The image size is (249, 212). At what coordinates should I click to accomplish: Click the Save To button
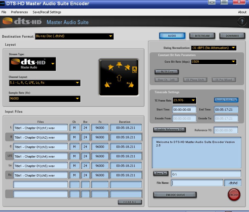point(161,173)
